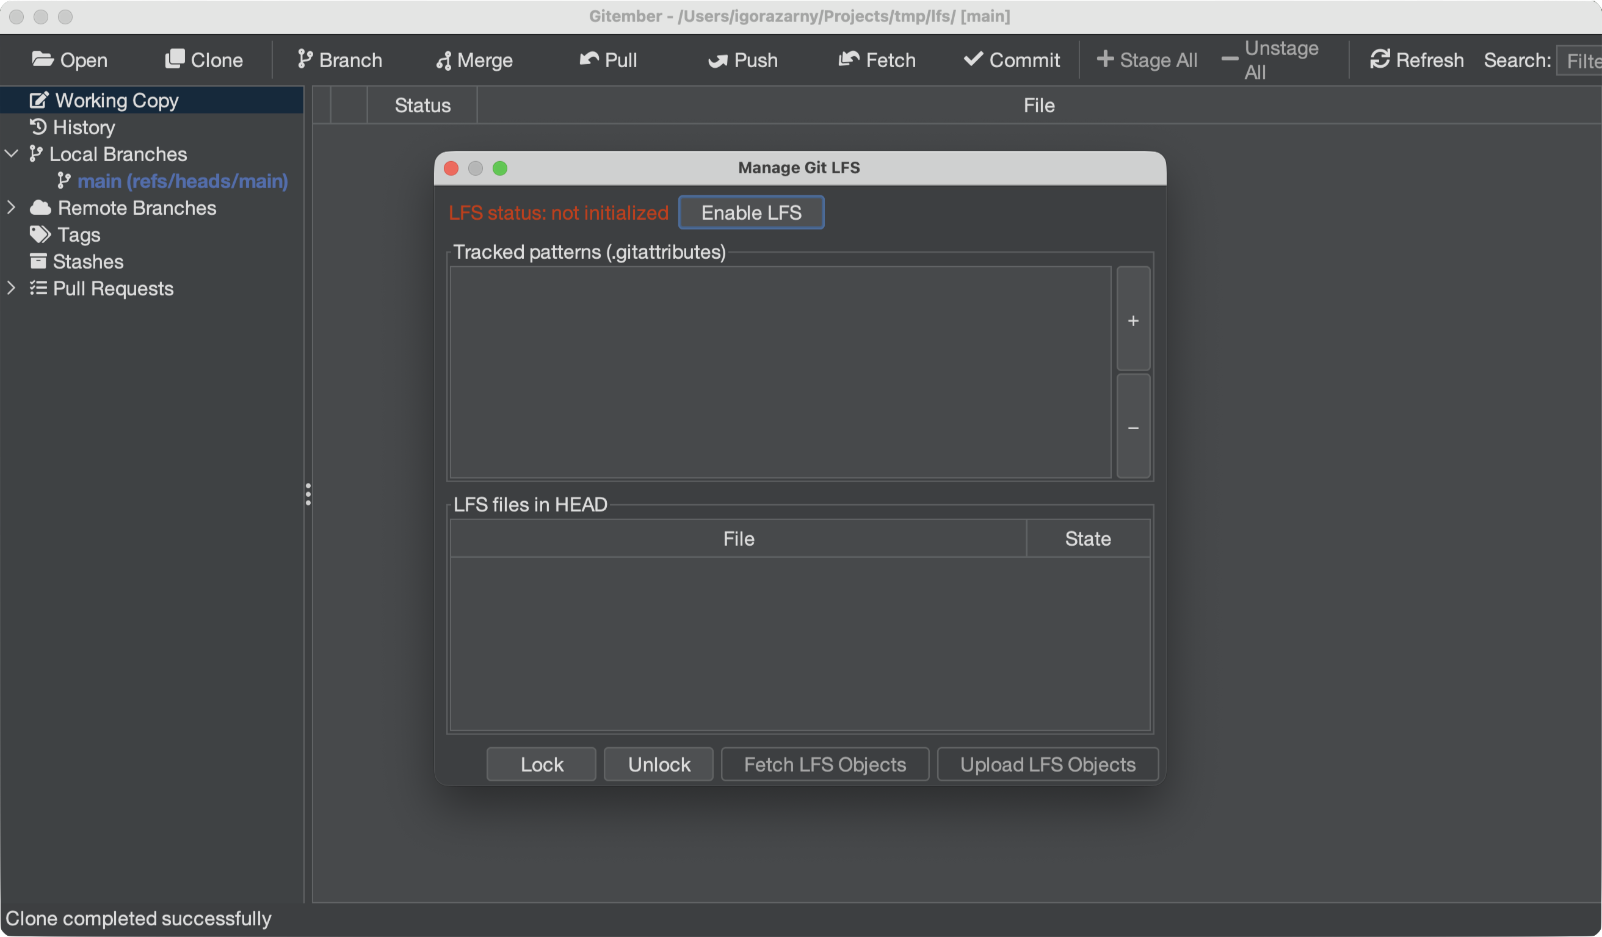Click the Remote Branches cloud icon
The height and width of the screenshot is (937, 1602).
(40, 207)
